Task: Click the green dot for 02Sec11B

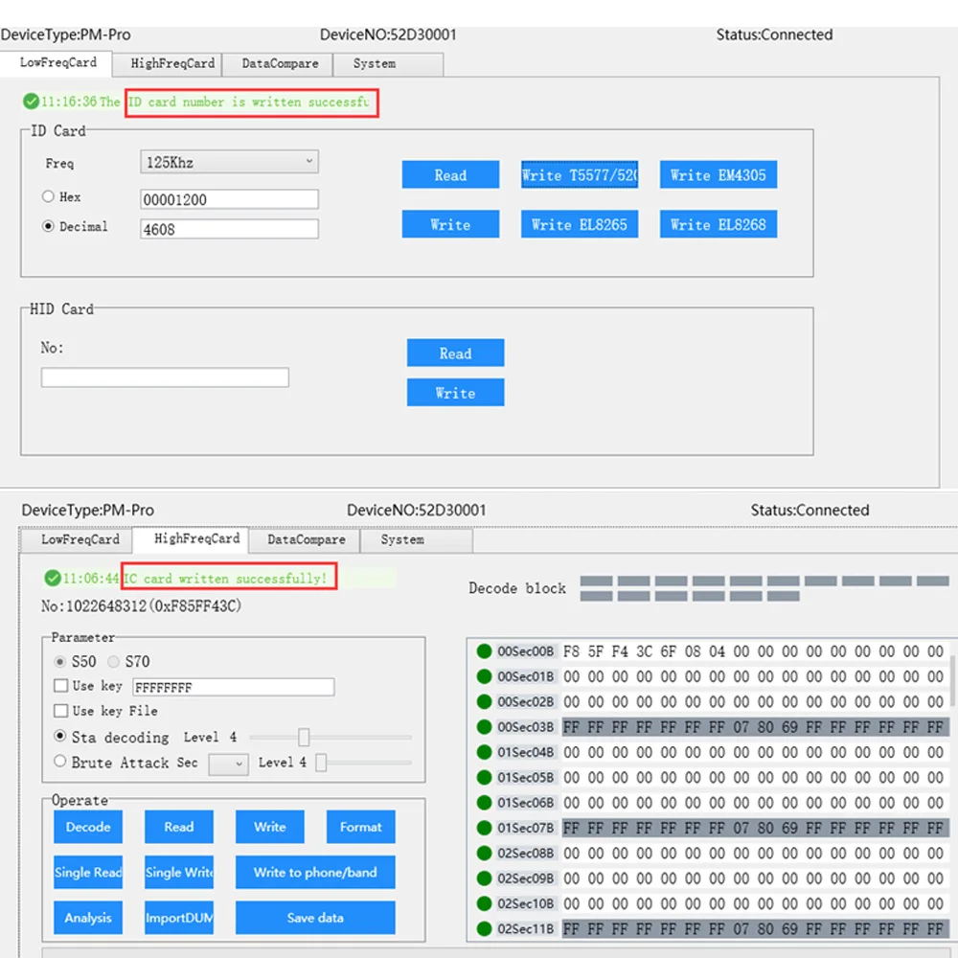Action: pyautogui.click(x=484, y=928)
